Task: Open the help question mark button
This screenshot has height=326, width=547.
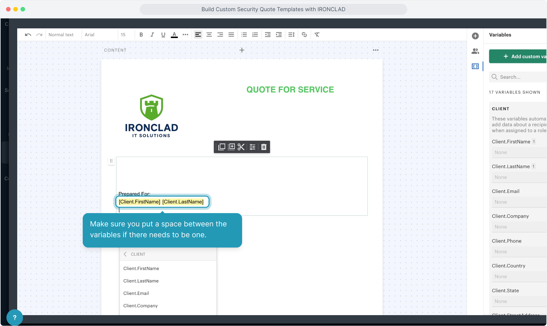Action: [14, 318]
